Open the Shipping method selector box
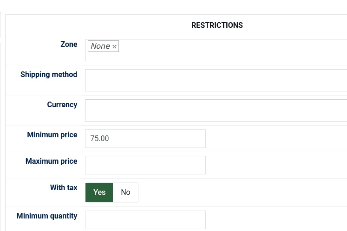Screen dimensions: 347x231 pyautogui.click(x=216, y=80)
